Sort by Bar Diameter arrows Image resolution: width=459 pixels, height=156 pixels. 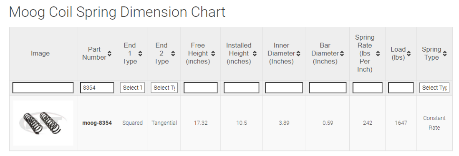pos(342,53)
